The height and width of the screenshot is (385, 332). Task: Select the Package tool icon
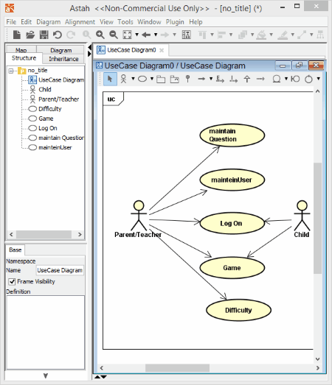(x=161, y=79)
